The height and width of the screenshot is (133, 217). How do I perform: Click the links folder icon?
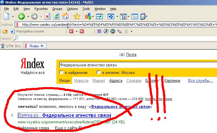pyautogui.click(x=5, y=32)
